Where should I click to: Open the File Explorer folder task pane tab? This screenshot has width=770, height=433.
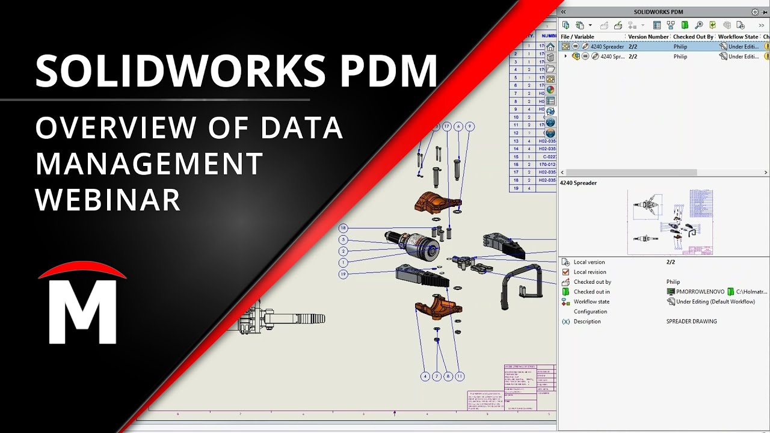point(550,69)
